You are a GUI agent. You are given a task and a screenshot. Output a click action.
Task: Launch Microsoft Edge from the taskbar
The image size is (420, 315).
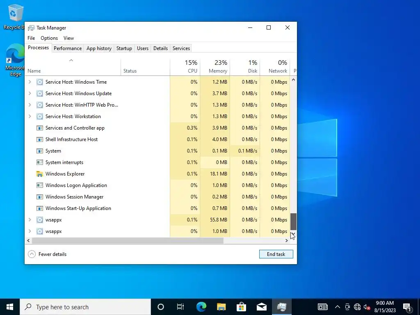(x=201, y=307)
